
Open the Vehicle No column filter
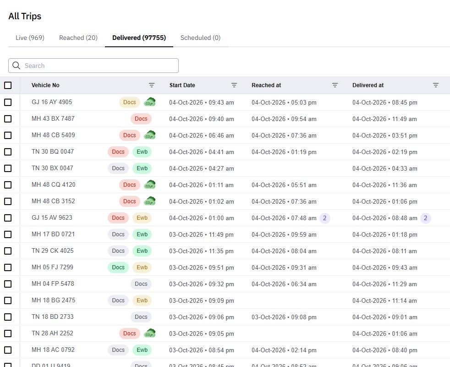152,85
